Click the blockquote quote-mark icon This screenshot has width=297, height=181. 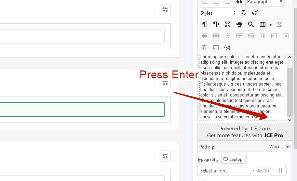click(239, 2)
